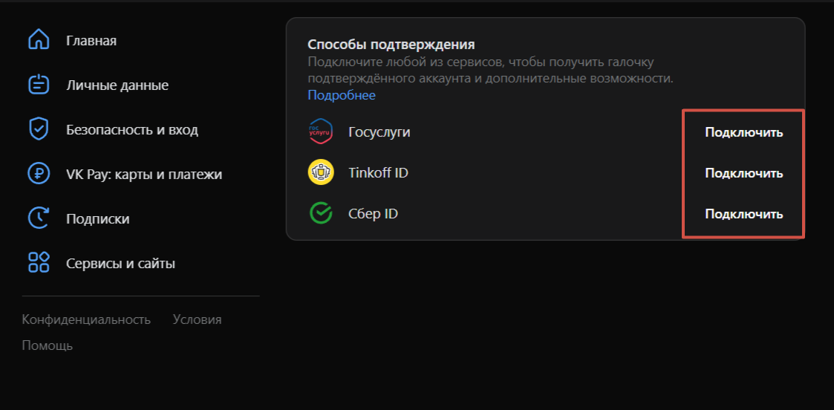Click the Госуслуги logo icon
Image resolution: width=834 pixels, height=410 pixels.
321,132
